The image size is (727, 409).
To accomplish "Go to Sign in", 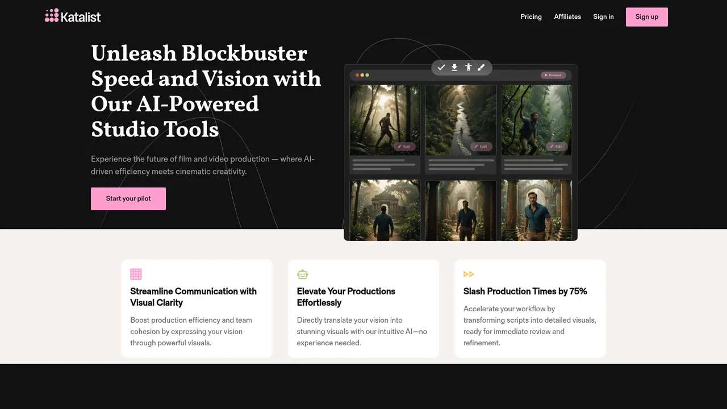I will click(x=603, y=17).
